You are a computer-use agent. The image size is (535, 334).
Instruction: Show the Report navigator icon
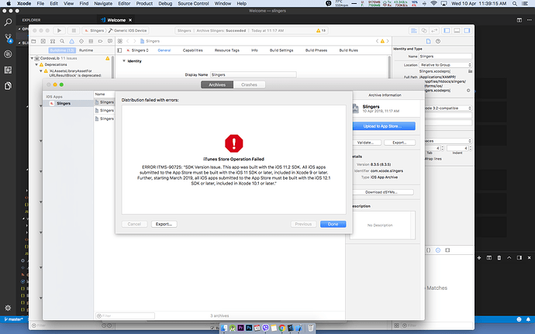point(110,41)
